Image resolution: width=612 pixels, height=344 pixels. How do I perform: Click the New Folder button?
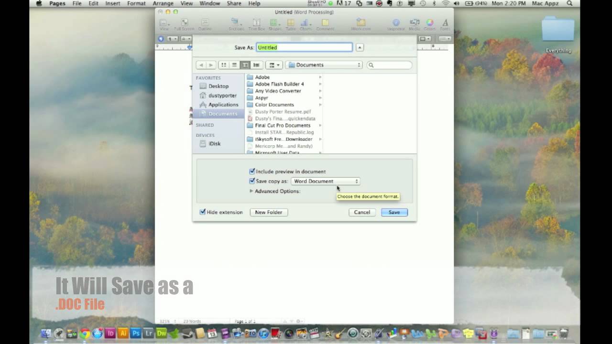click(x=269, y=212)
